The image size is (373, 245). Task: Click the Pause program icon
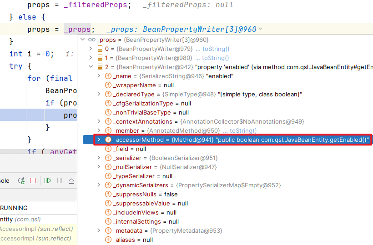click(x=60, y=180)
